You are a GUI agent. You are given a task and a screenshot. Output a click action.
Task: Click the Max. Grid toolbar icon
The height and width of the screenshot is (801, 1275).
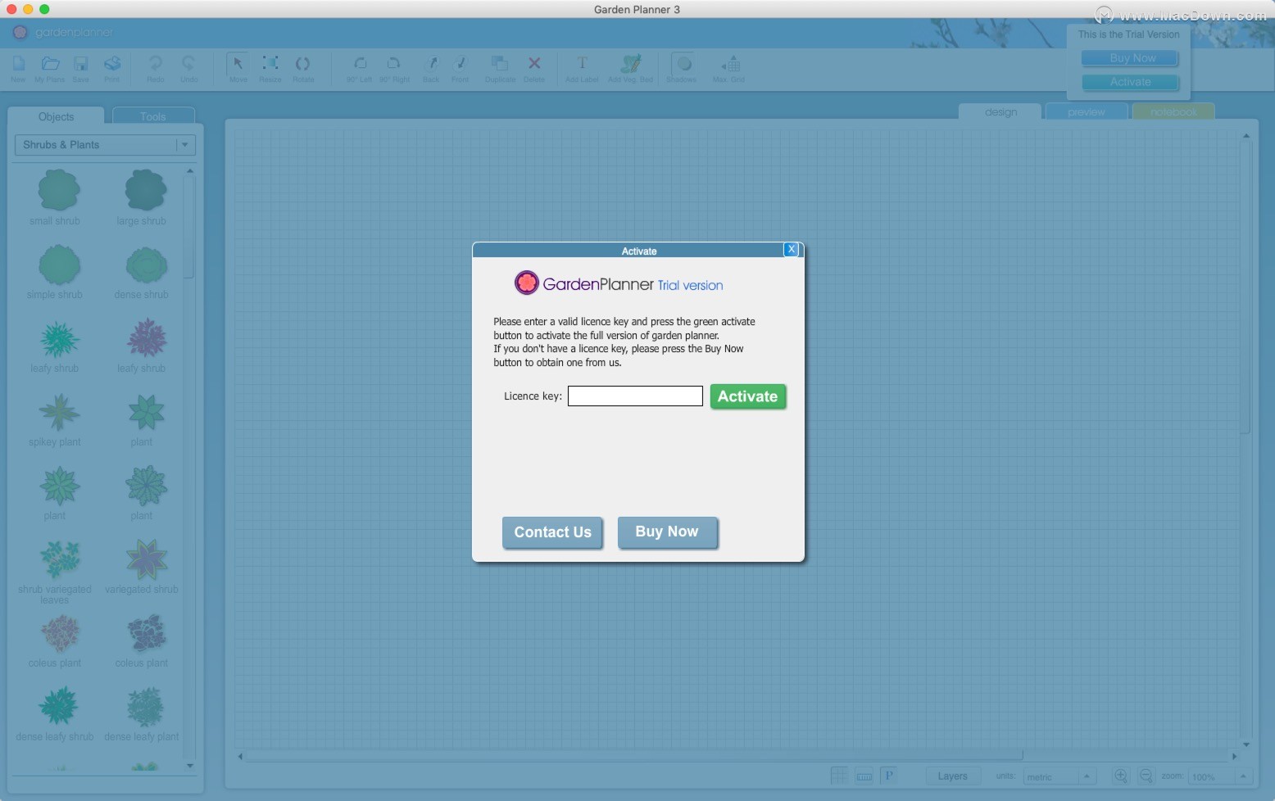729,64
